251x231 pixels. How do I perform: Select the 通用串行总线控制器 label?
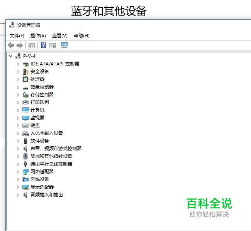(51, 164)
